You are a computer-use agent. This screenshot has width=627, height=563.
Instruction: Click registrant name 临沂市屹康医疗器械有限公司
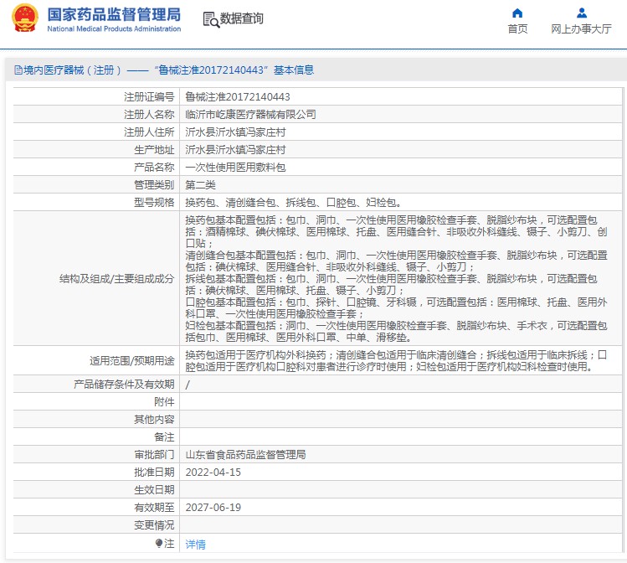pyautogui.click(x=251, y=115)
